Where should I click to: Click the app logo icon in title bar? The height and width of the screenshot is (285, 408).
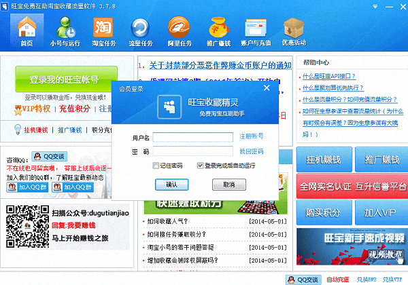tap(5, 6)
